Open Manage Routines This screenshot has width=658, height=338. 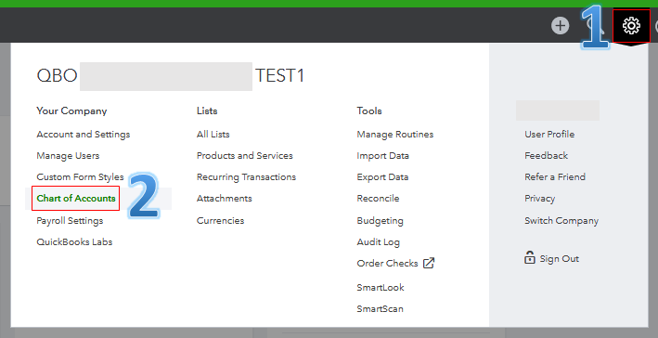394,135
